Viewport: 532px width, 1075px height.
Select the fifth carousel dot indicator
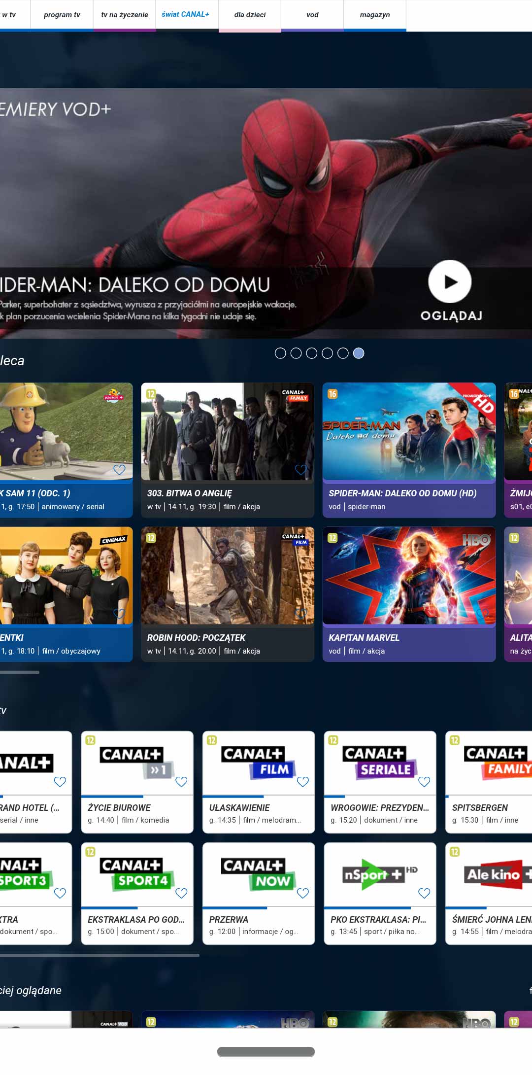coord(343,353)
